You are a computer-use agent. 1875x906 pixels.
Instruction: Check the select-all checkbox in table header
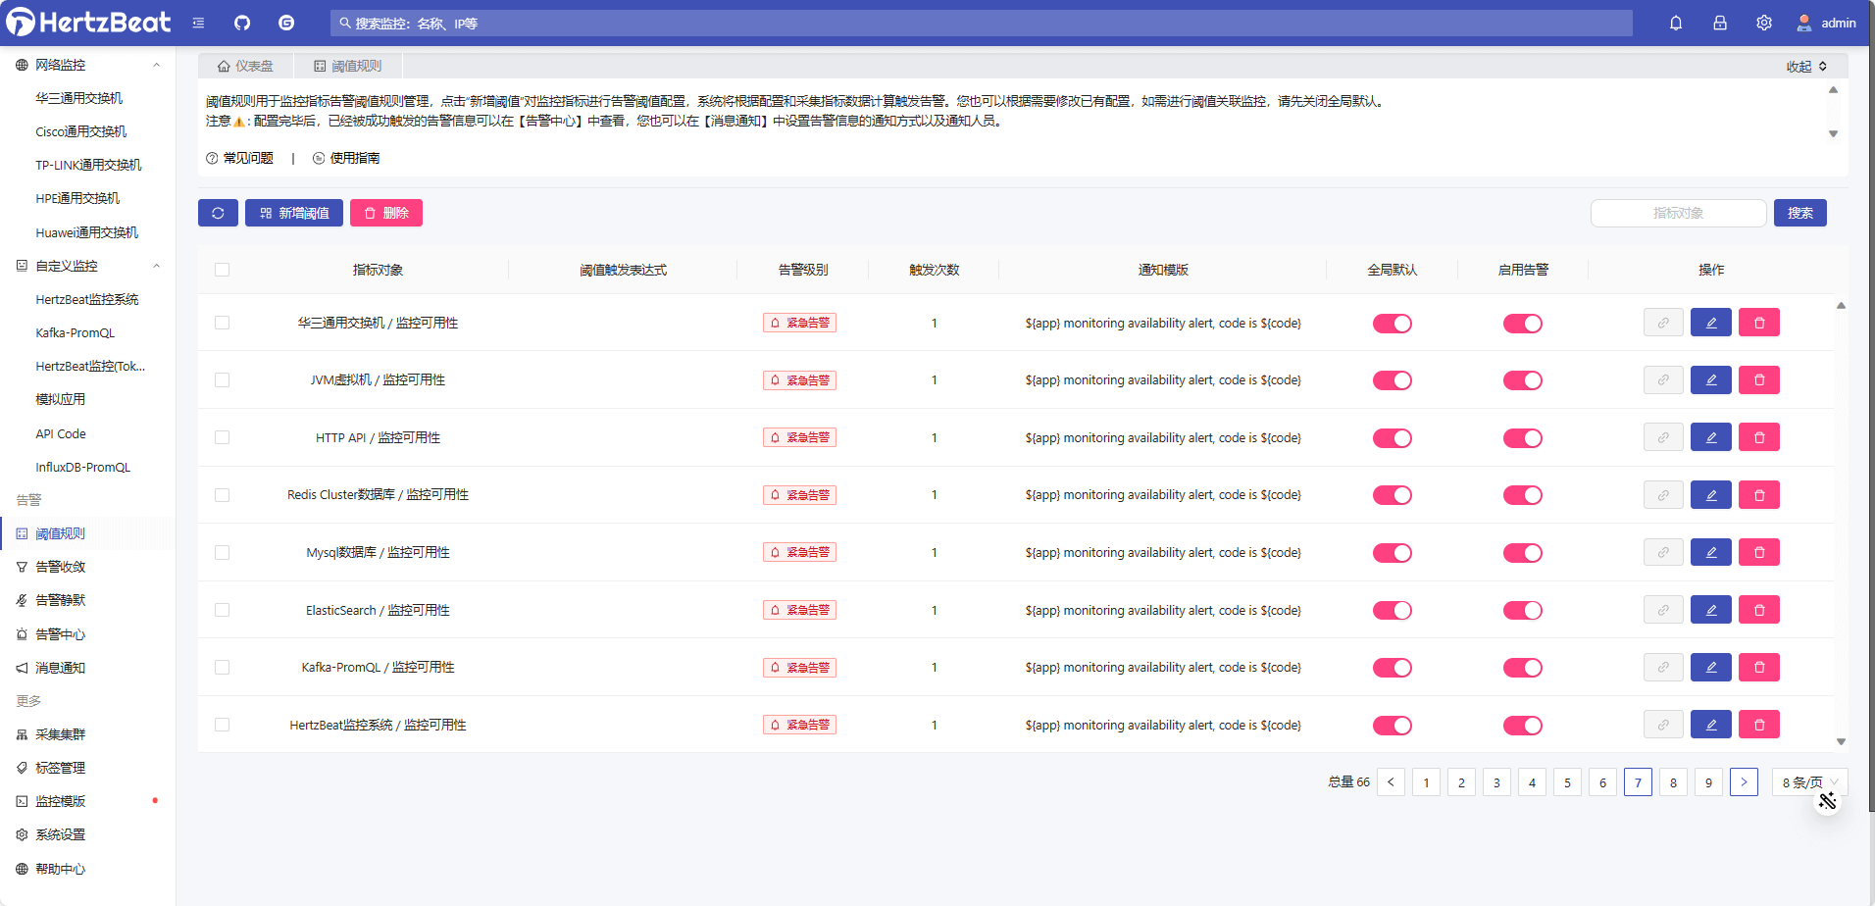222,269
